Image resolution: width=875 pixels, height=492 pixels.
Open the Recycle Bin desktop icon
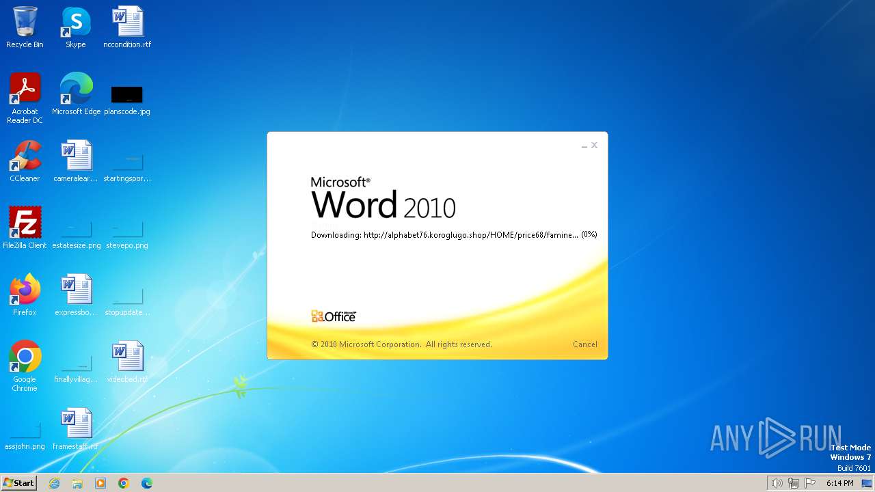(25, 27)
